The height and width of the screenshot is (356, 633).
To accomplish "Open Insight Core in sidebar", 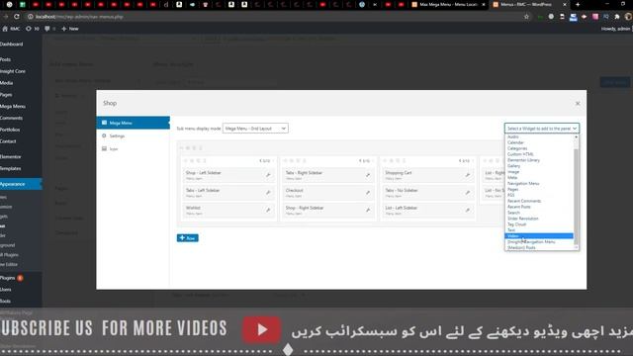I will click(13, 71).
